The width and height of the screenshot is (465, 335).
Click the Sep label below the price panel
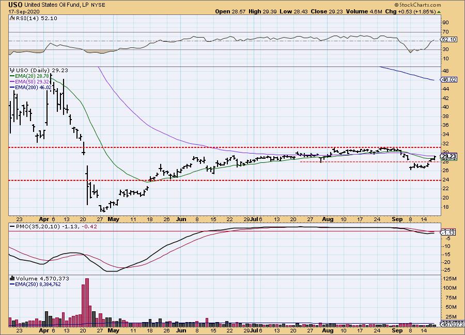[397, 219]
